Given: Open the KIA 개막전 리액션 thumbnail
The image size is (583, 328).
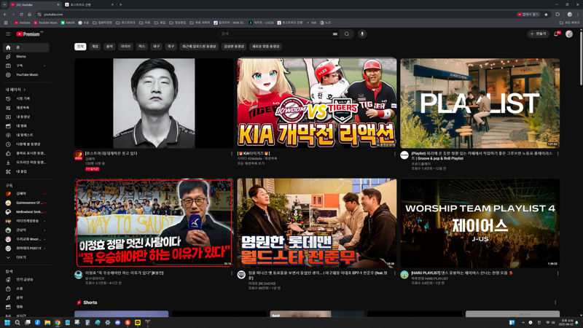Looking at the screenshot, I should point(317,103).
